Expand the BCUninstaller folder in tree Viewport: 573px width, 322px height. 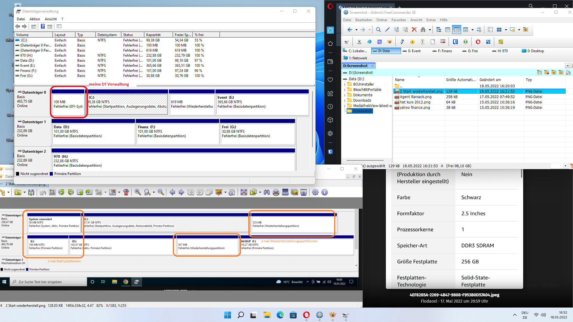click(x=344, y=84)
